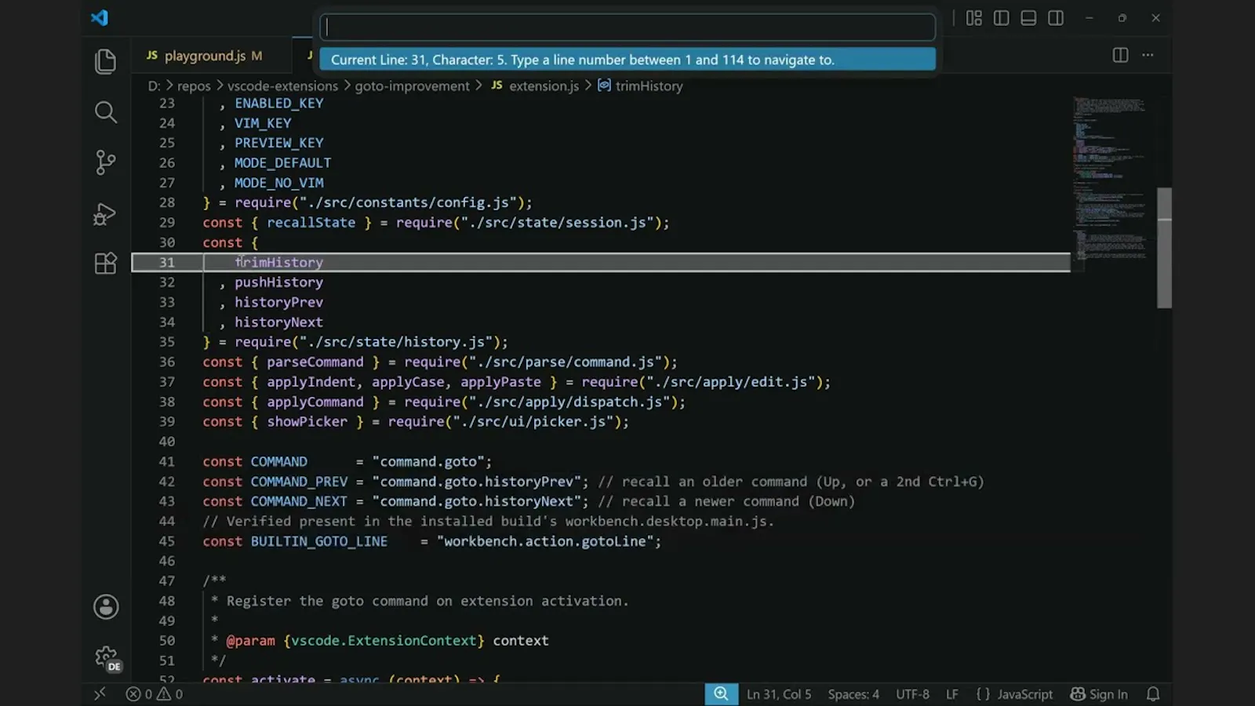The height and width of the screenshot is (706, 1255).
Task: Click 'pushHistory' on line 32
Action: point(278,282)
